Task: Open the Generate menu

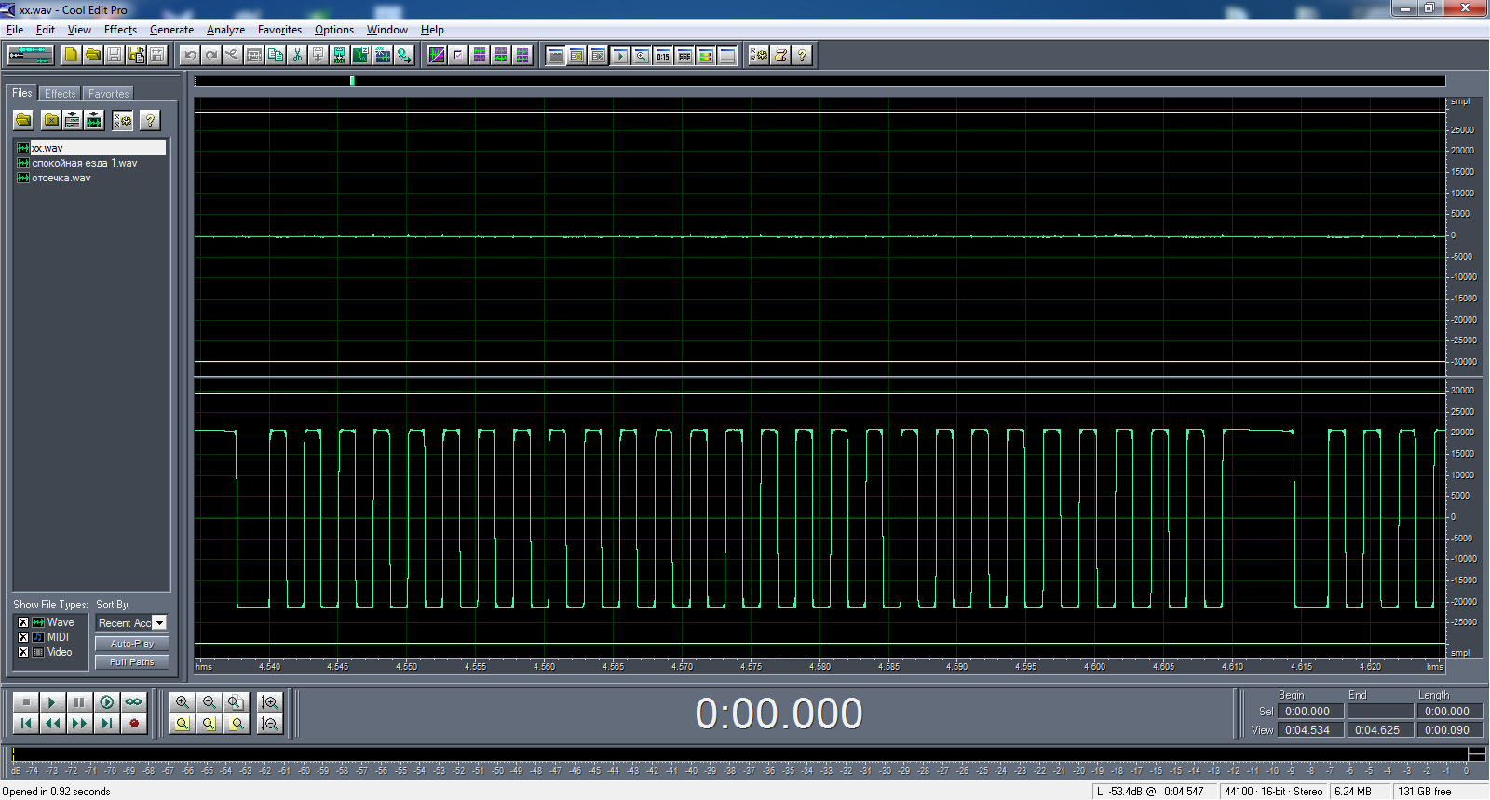Action: (171, 30)
